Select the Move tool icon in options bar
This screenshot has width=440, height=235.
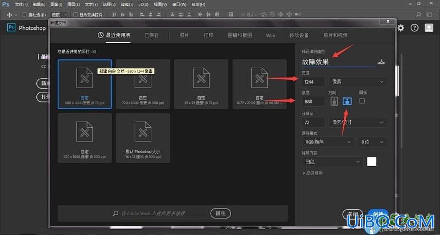(9, 15)
